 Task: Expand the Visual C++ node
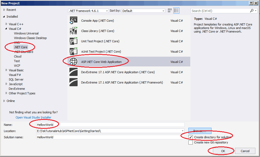coord(7,24)
